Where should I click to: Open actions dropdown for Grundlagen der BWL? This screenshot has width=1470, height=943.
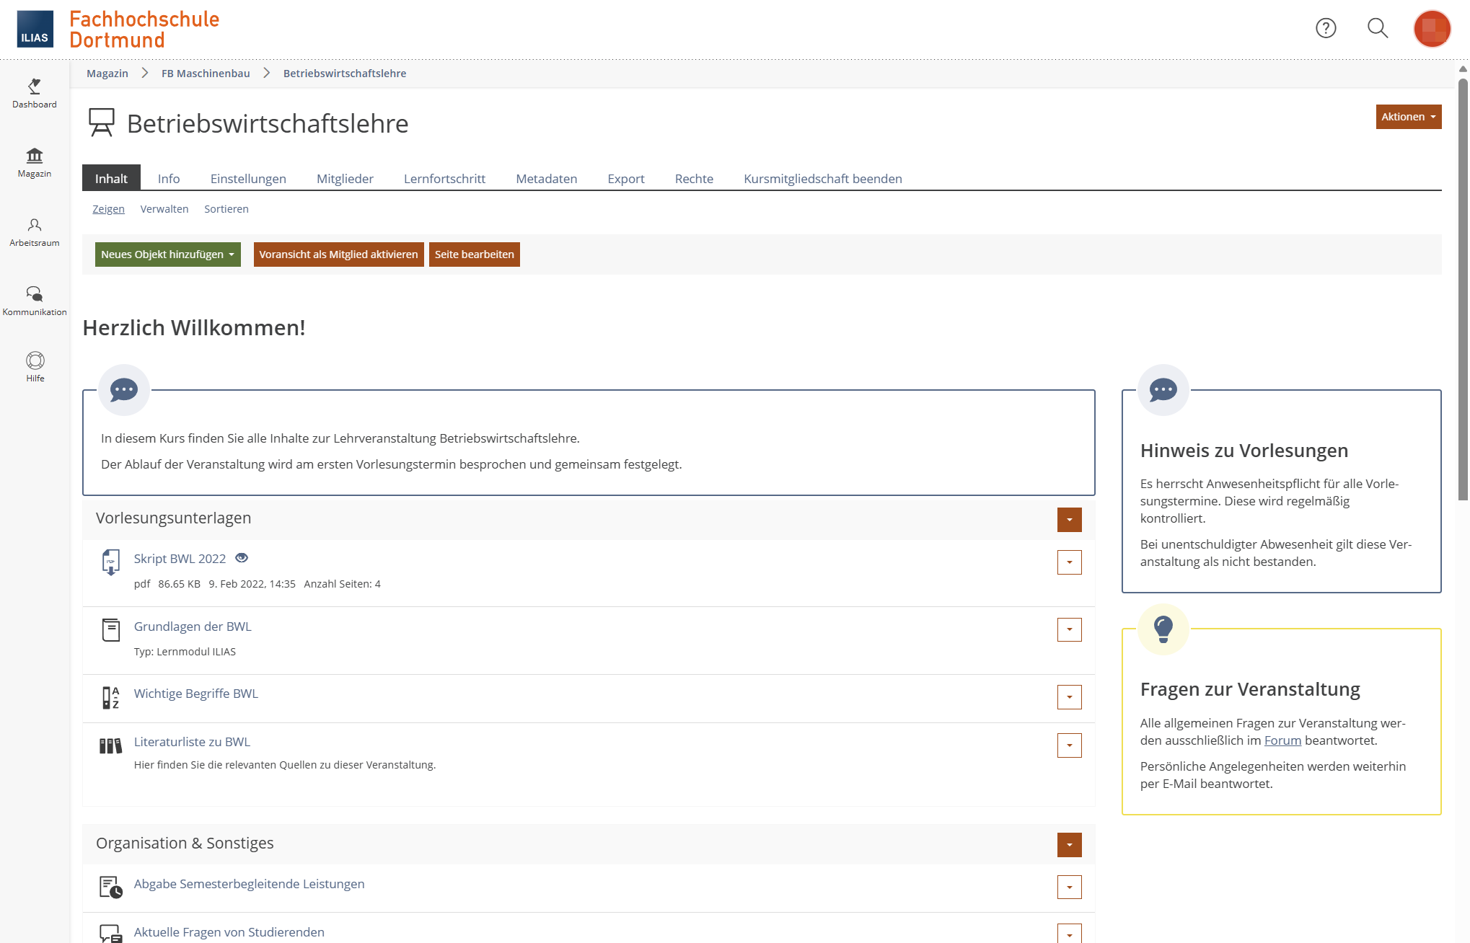(x=1069, y=629)
